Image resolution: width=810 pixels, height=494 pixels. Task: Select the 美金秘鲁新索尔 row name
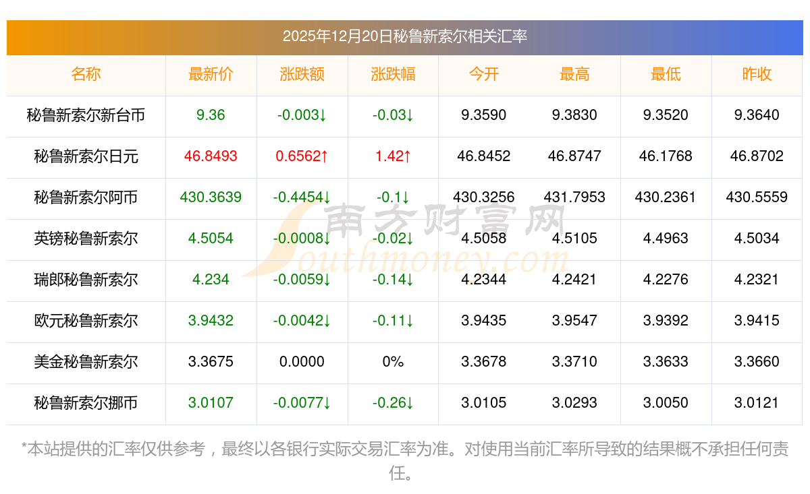(x=86, y=362)
